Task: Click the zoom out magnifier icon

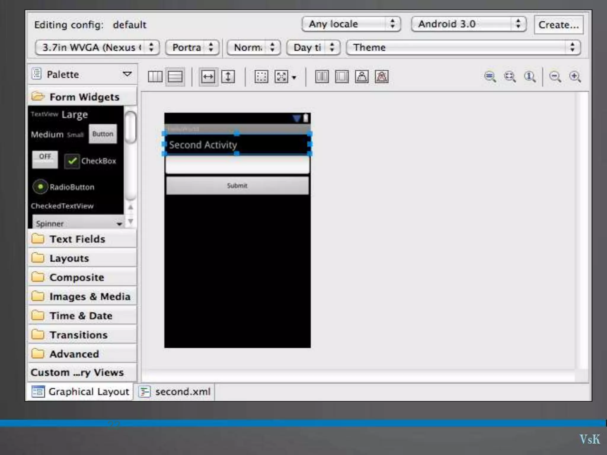Action: pos(555,77)
